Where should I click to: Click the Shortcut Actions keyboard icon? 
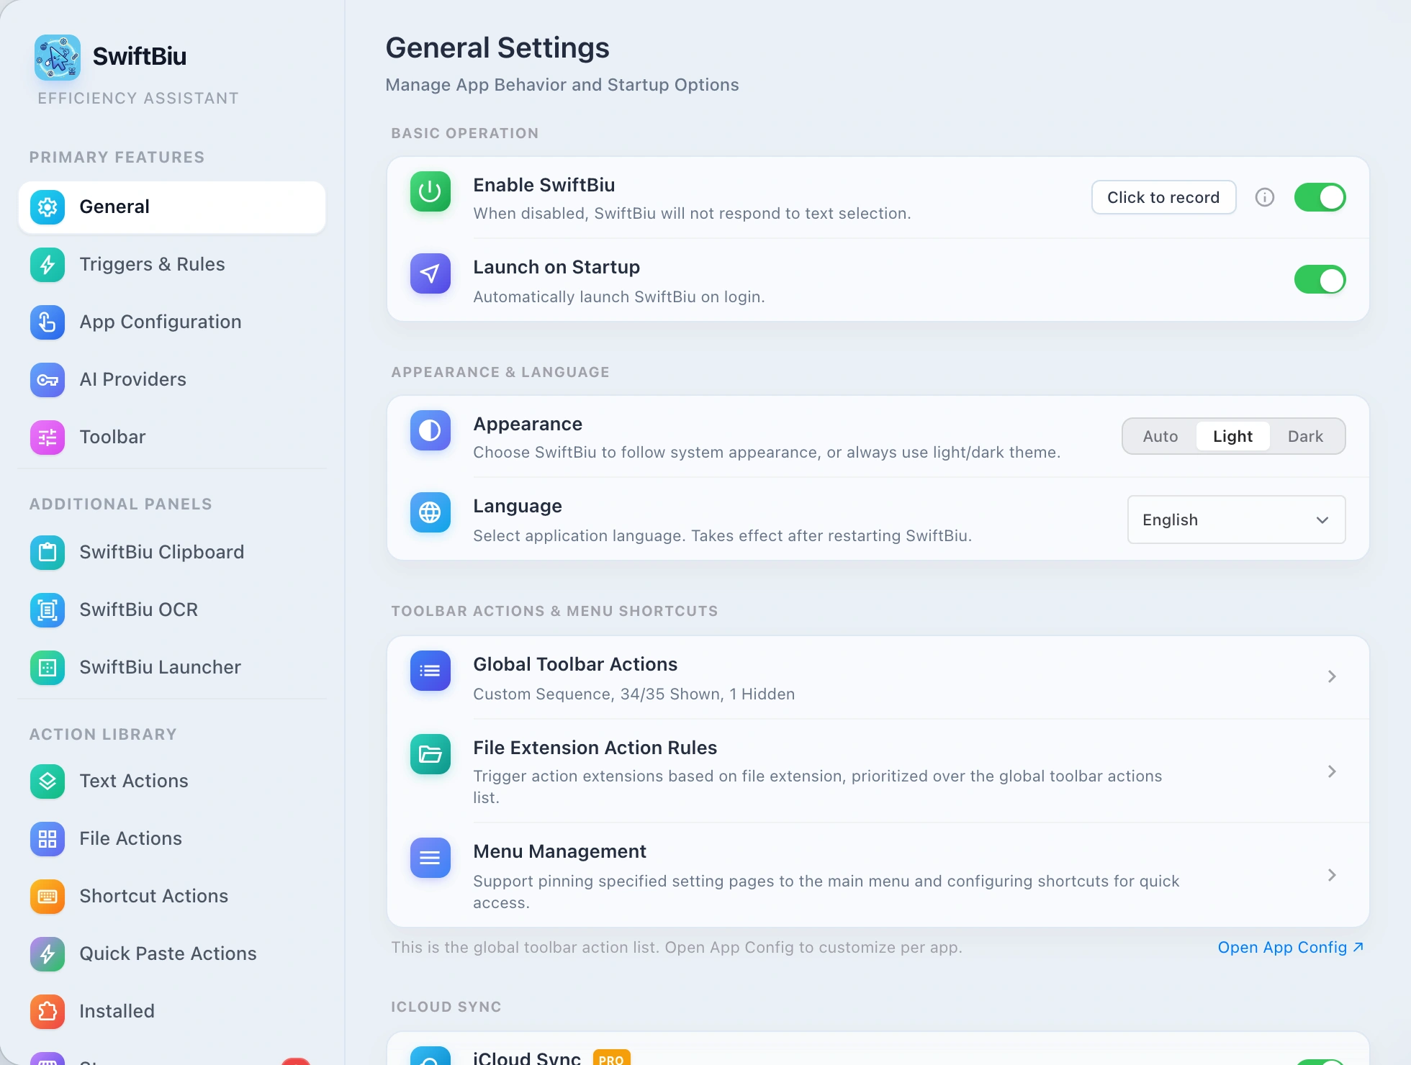coord(48,897)
